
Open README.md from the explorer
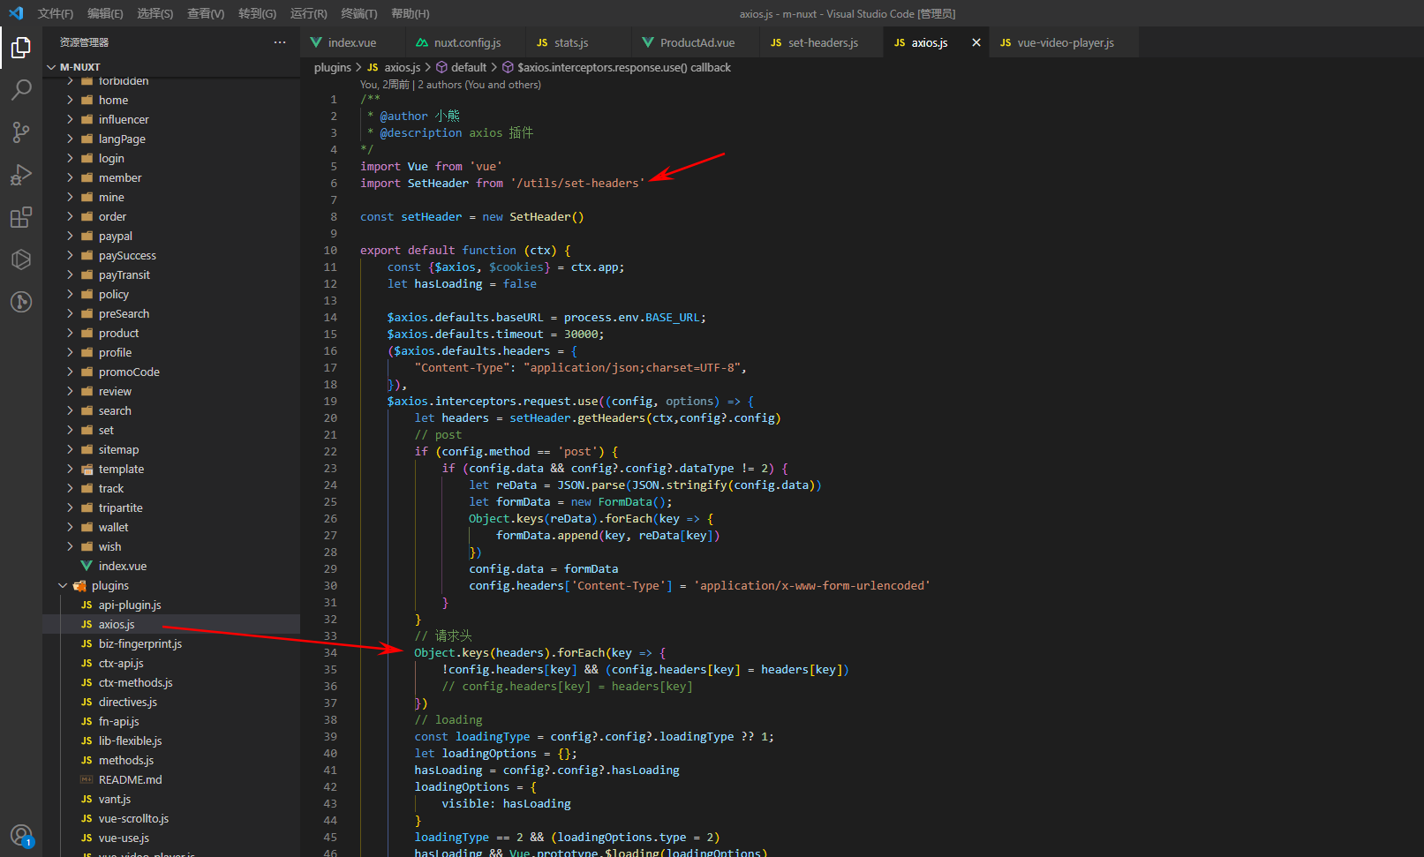point(130,779)
